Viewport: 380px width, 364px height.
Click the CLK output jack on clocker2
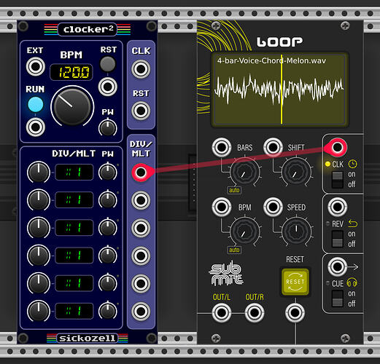click(x=141, y=69)
